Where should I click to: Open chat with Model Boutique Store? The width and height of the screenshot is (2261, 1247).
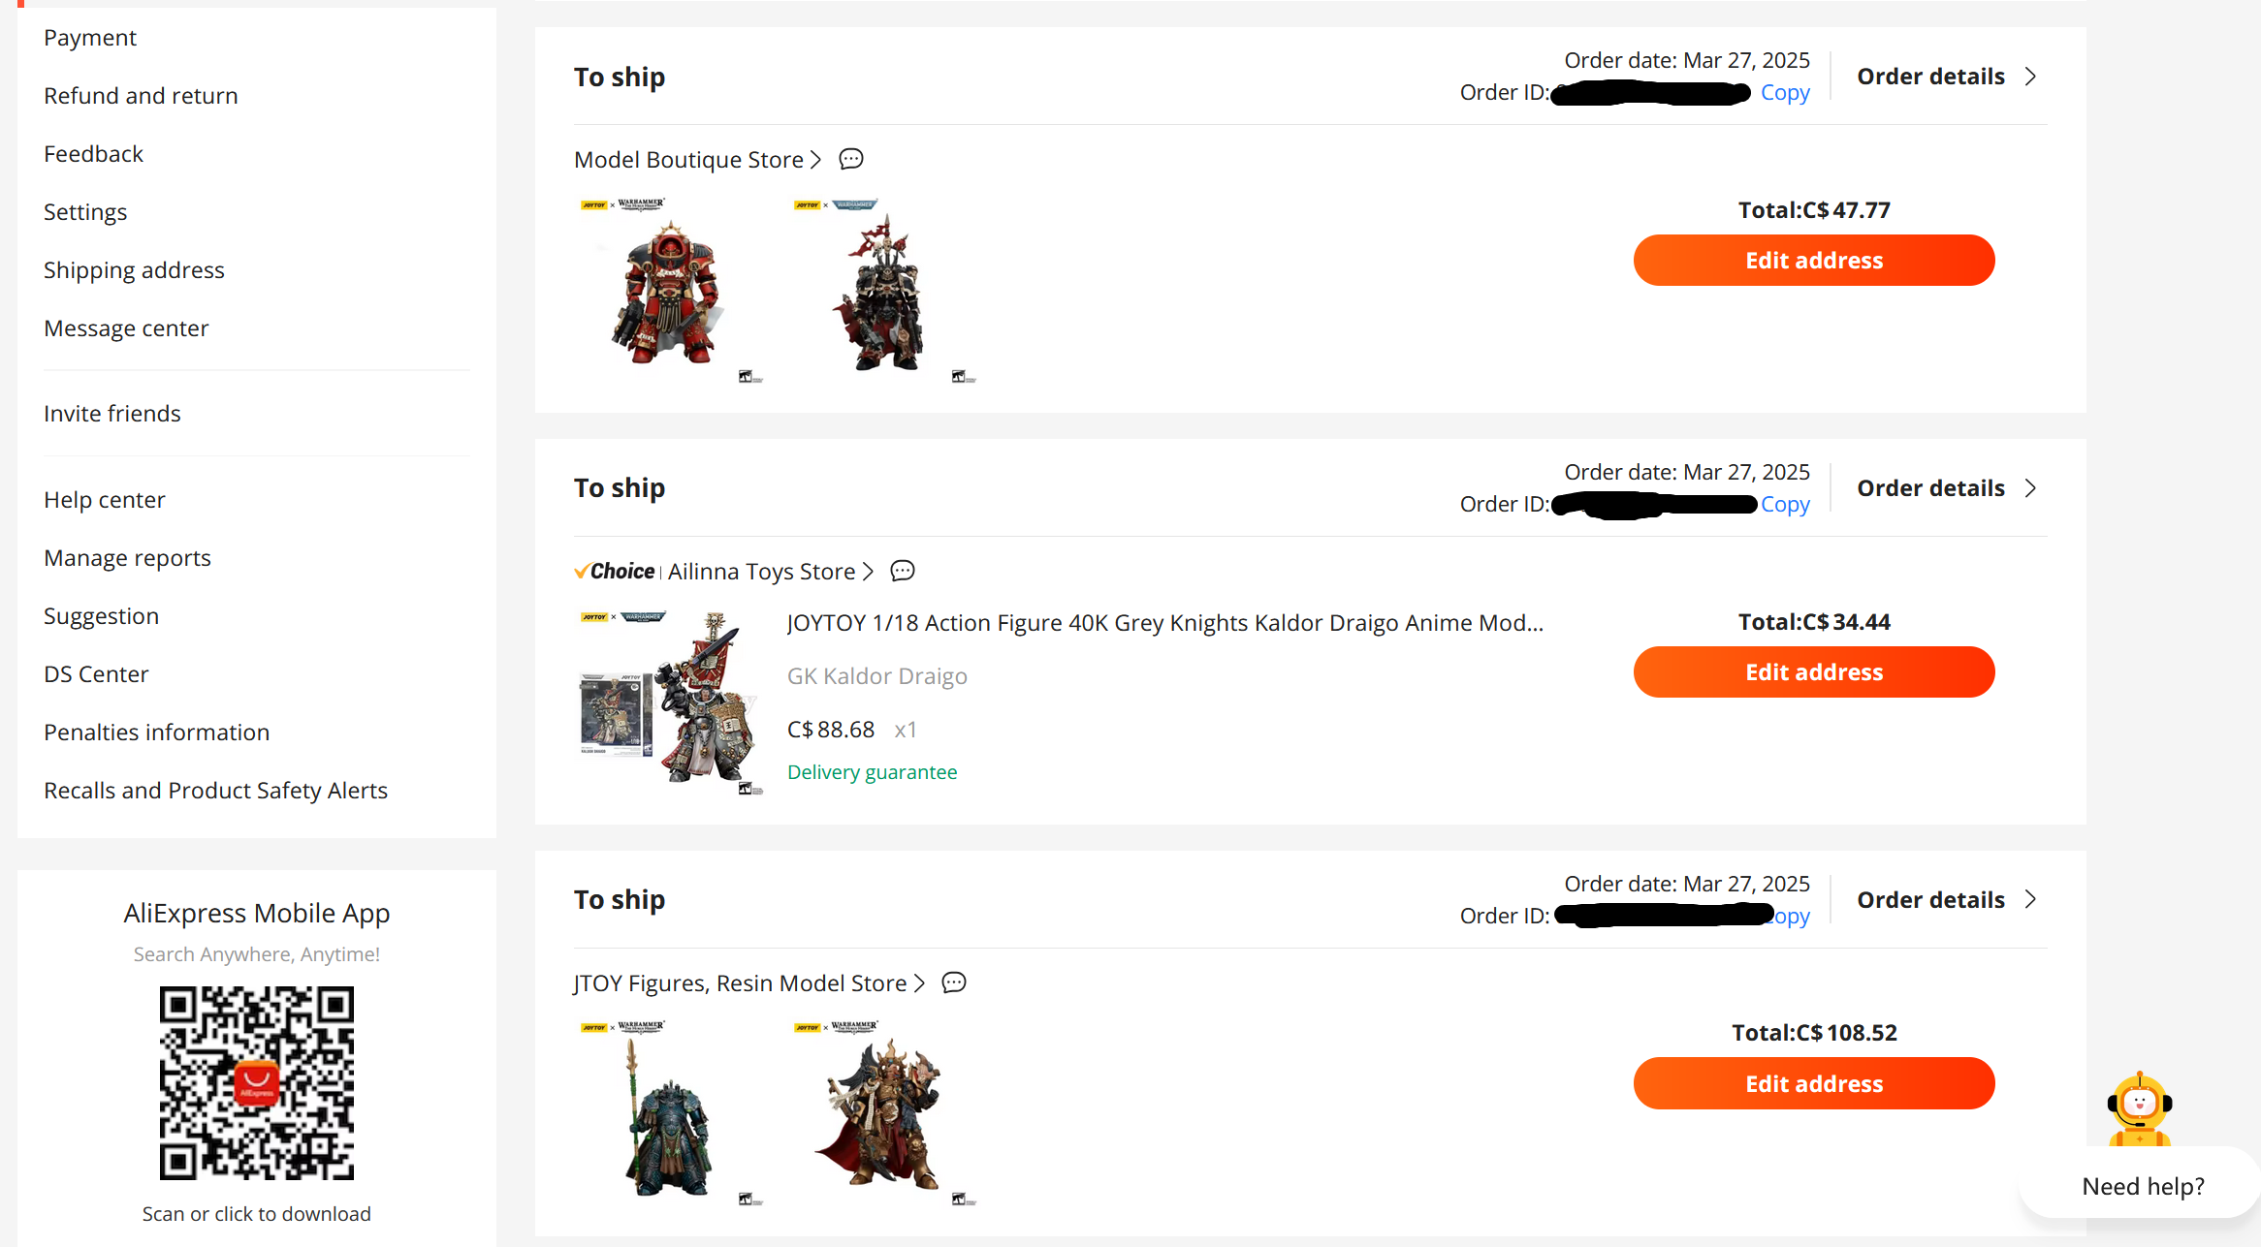(x=851, y=159)
